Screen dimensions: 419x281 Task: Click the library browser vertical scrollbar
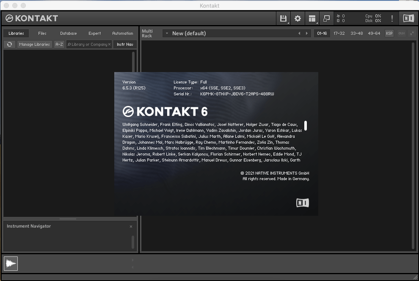click(x=133, y=62)
